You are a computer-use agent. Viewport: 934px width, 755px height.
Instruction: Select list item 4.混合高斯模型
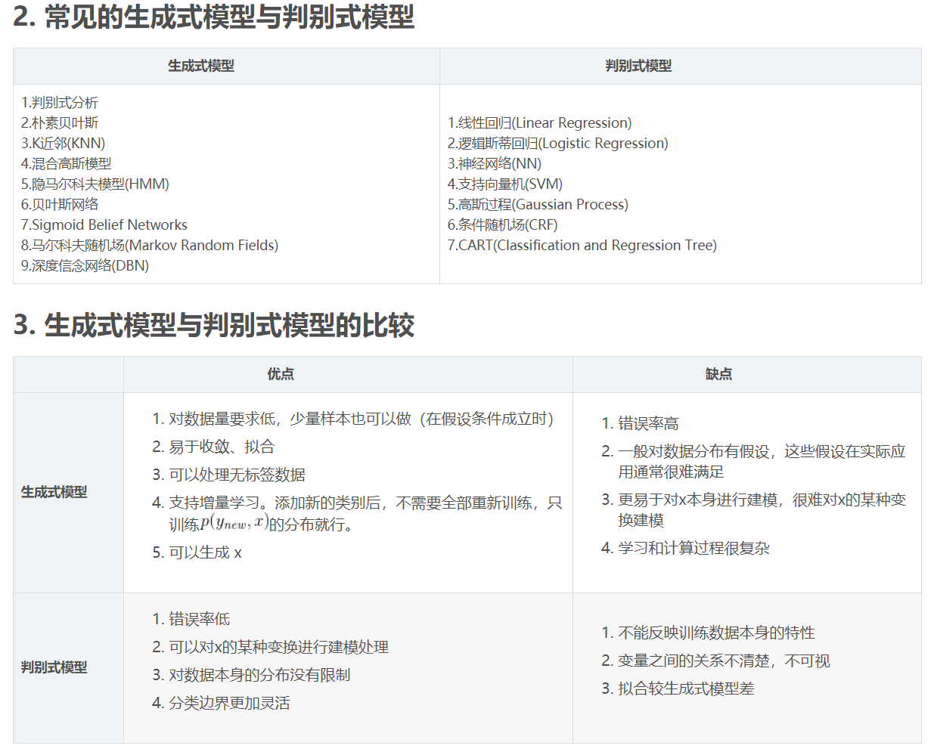pos(67,163)
